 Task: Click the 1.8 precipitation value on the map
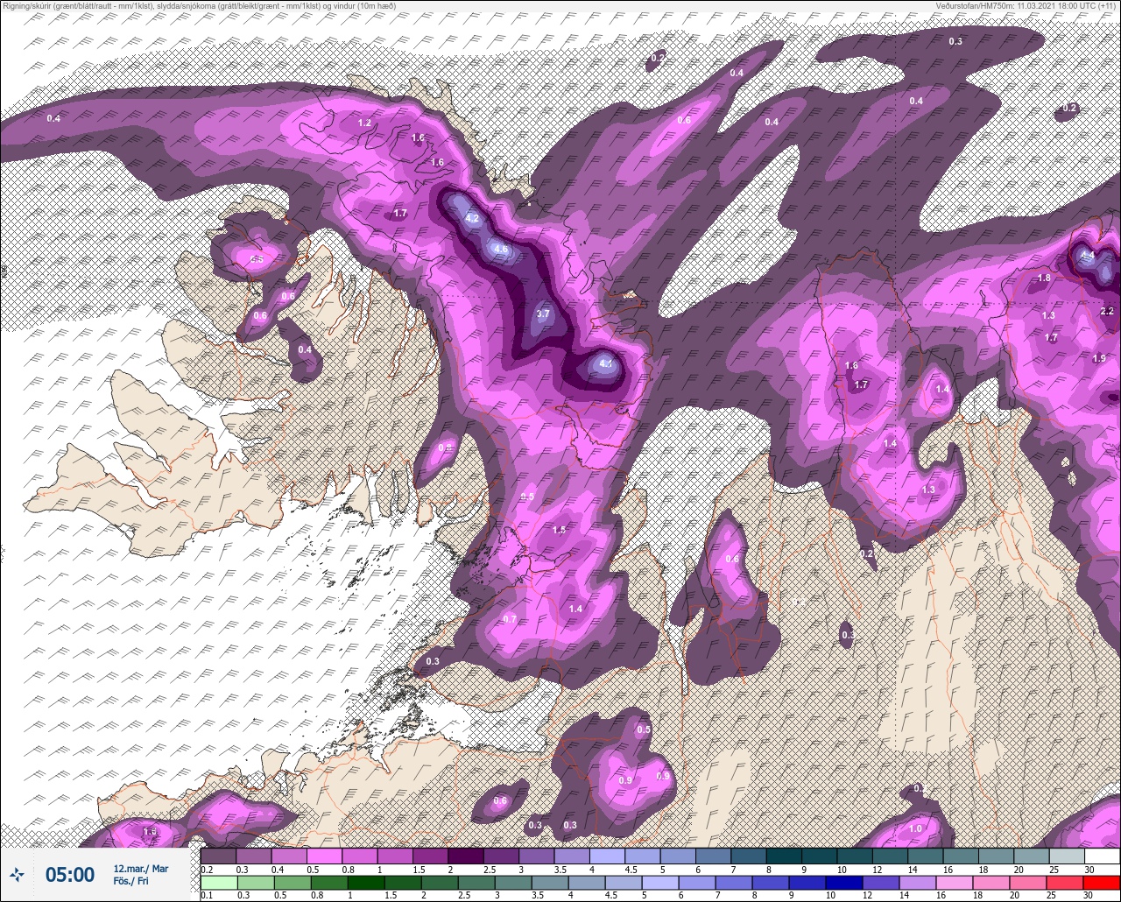(1044, 278)
